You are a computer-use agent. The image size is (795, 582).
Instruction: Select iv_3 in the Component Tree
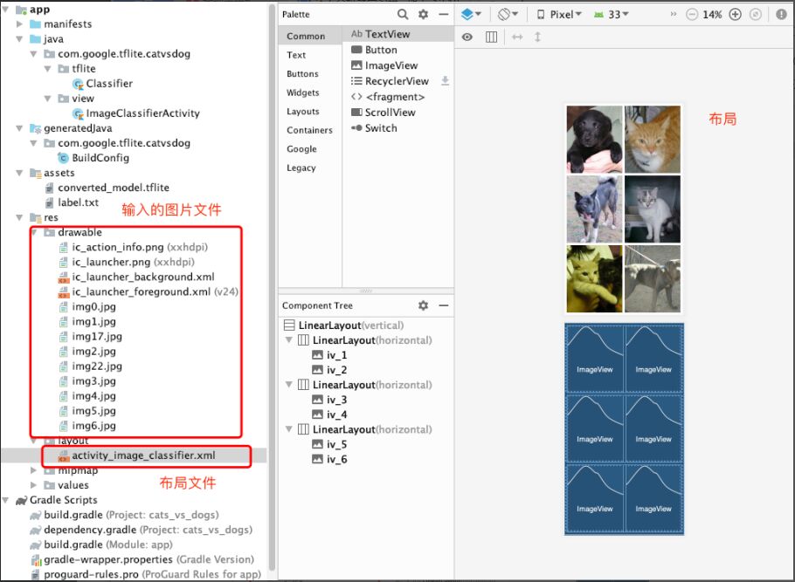[335, 399]
